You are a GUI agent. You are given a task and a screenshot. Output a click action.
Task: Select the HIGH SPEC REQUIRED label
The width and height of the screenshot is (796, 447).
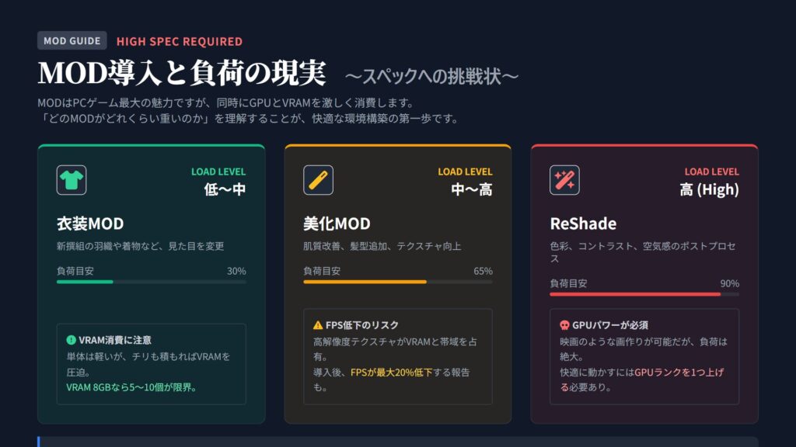(x=180, y=41)
